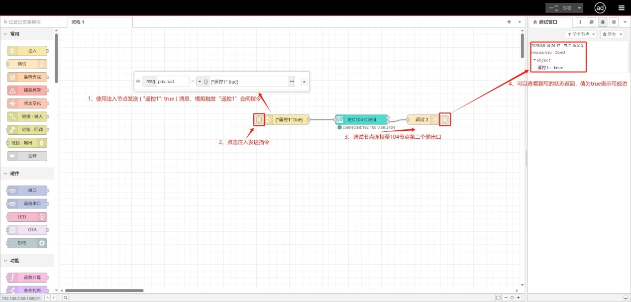The width and height of the screenshot is (631, 302).
Task: Collapse the object tree in debug message
Action: [534, 60]
